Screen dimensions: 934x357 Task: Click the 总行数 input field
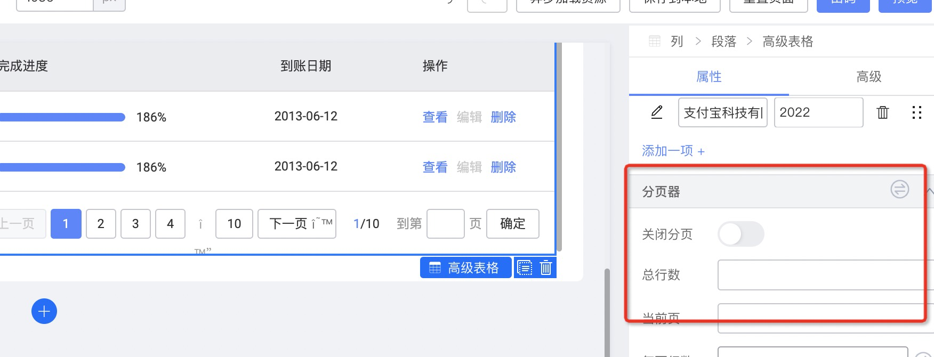[x=825, y=275]
